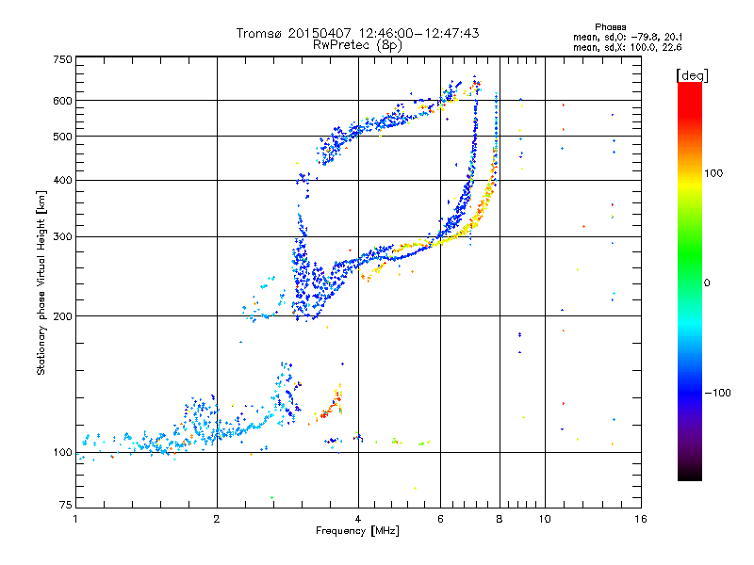Viewport: 754px width, 565px height.
Task: Click the colorbar tick label '100'
Action: [x=713, y=173]
